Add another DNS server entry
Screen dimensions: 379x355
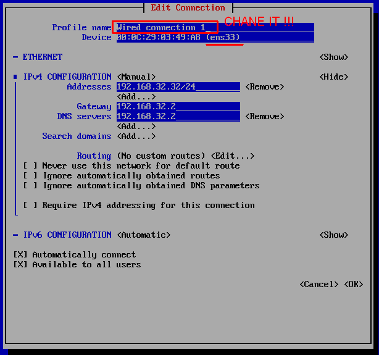(x=136, y=126)
